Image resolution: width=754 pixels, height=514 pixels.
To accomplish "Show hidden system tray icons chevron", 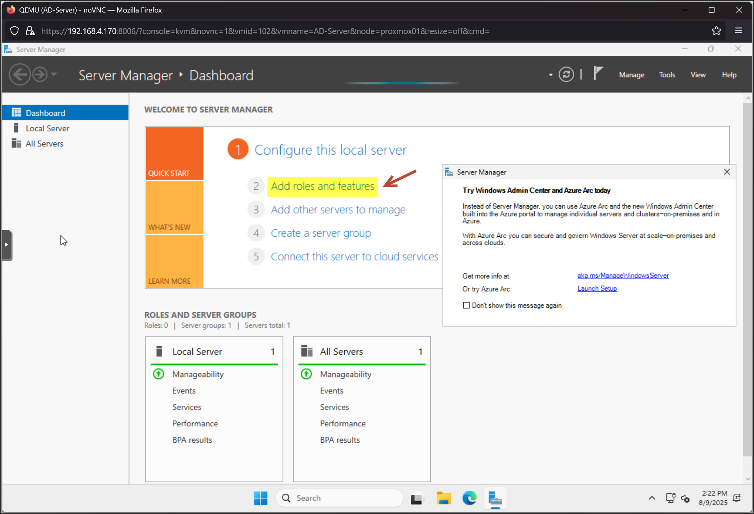I will pos(652,498).
